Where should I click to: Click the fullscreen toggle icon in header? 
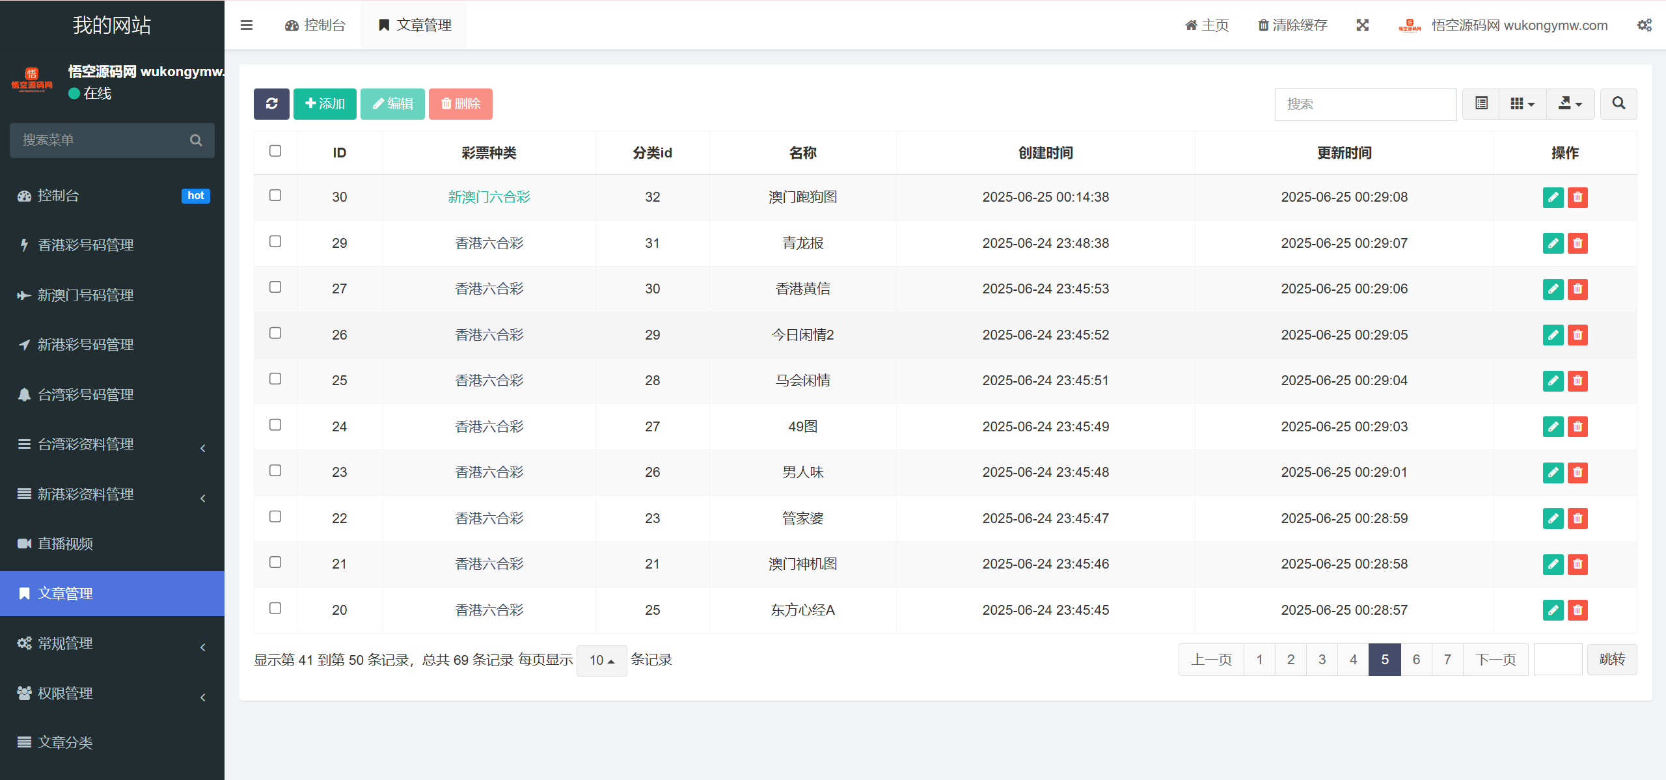pyautogui.click(x=1363, y=25)
